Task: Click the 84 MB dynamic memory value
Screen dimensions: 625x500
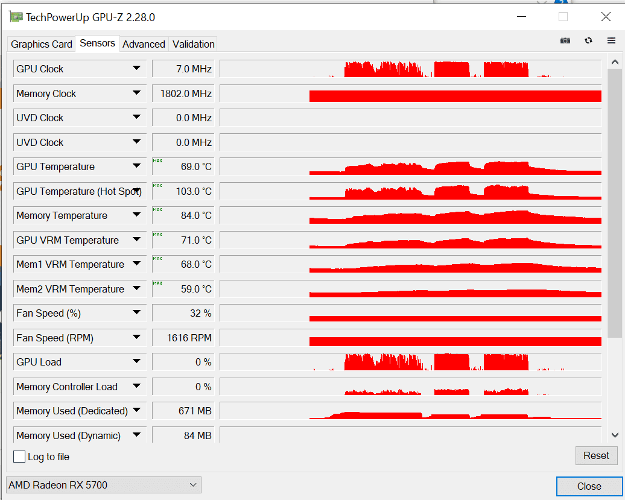Action: (x=183, y=435)
